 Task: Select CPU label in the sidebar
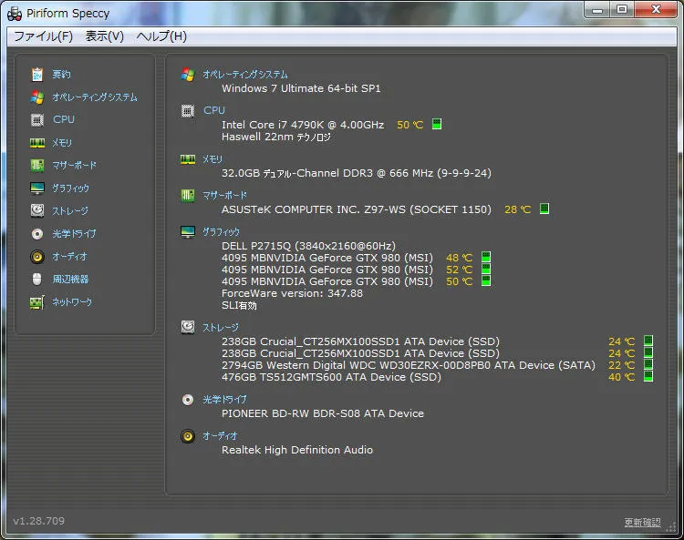pos(64,120)
